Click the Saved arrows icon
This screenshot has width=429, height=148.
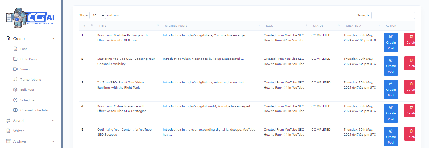[9, 121]
